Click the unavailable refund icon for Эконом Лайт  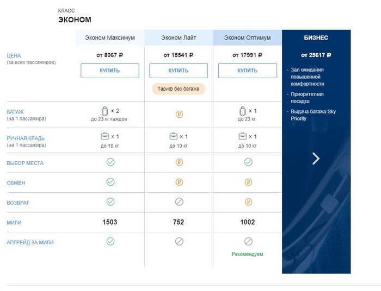pos(179,202)
